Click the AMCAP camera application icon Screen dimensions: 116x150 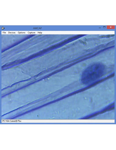pyautogui.click(x=3, y=28)
